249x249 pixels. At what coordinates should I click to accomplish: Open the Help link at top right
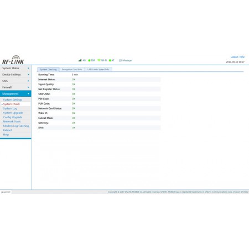point(242,56)
